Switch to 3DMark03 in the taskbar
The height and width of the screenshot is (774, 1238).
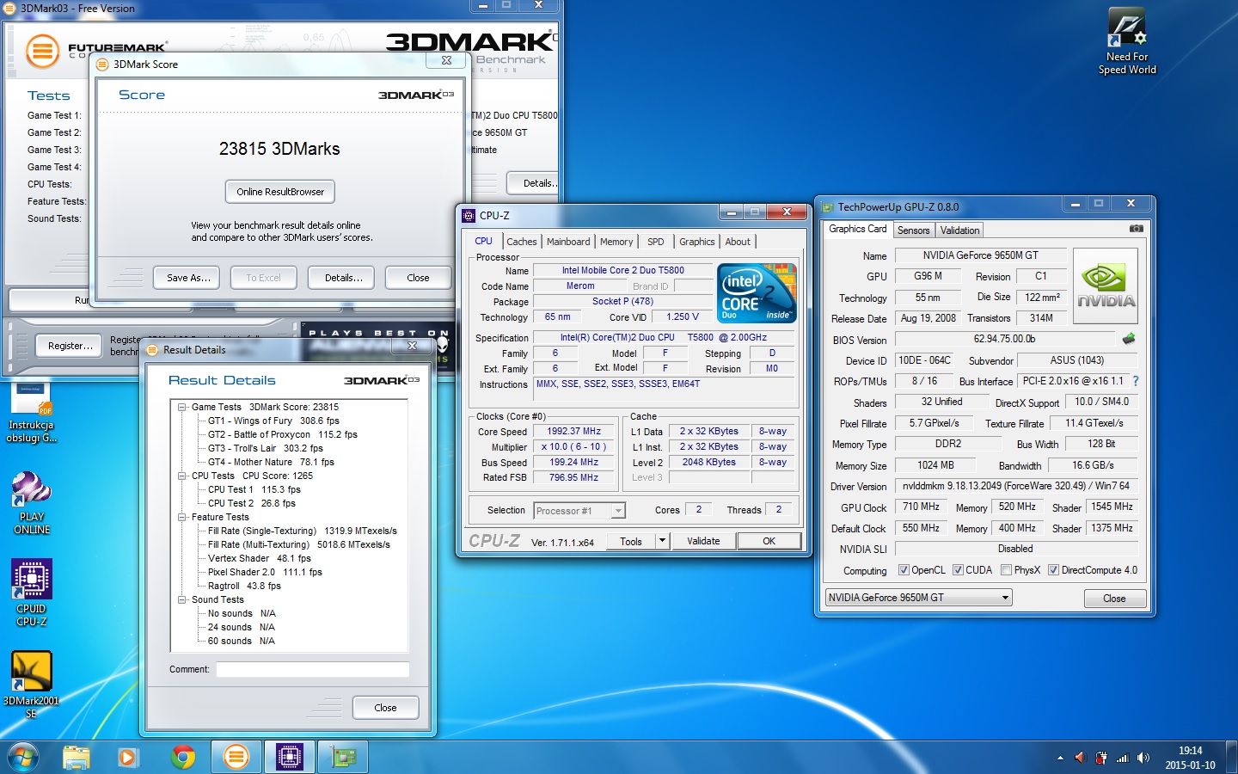(x=236, y=758)
